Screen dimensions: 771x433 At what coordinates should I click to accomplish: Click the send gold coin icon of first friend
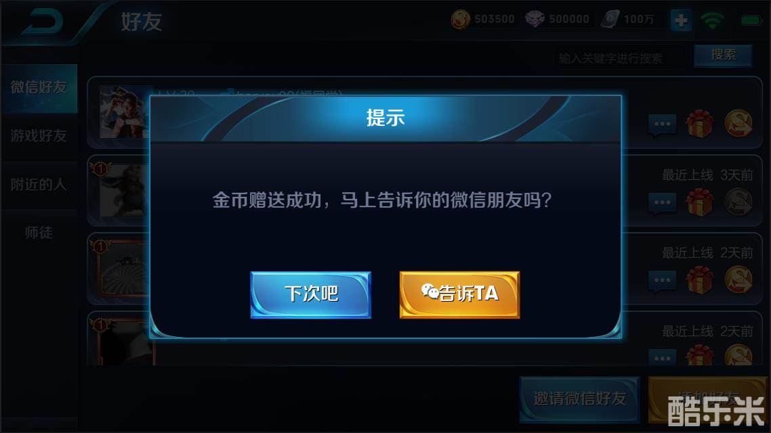[738, 123]
